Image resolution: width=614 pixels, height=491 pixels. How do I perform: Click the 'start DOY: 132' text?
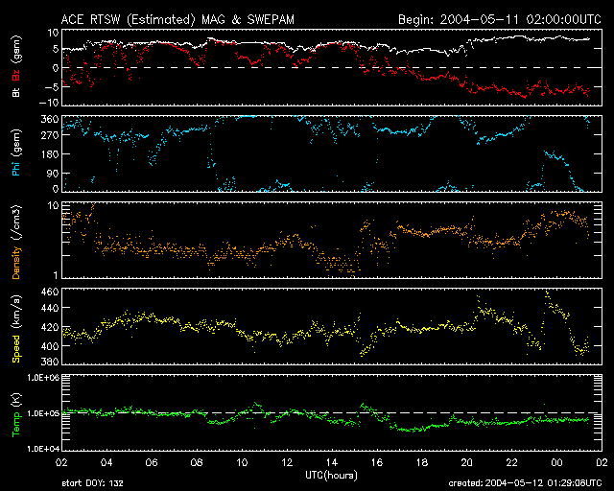[x=92, y=483]
